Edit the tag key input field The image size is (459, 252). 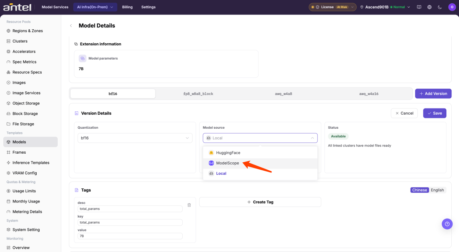(x=130, y=222)
